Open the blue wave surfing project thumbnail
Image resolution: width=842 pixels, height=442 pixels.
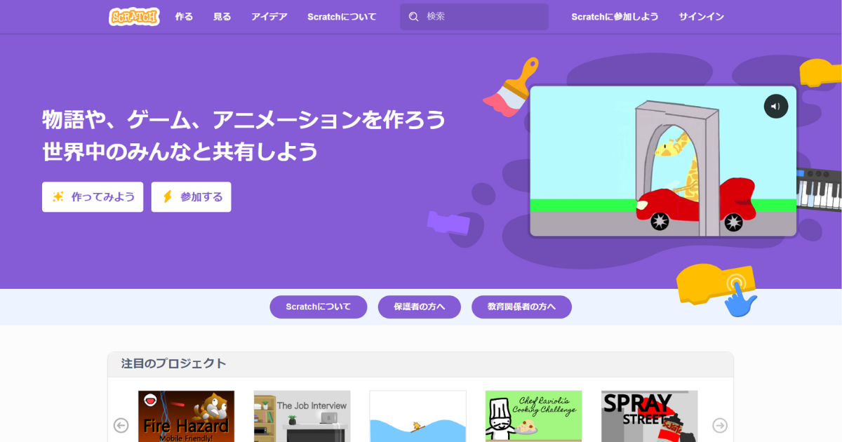(417, 417)
